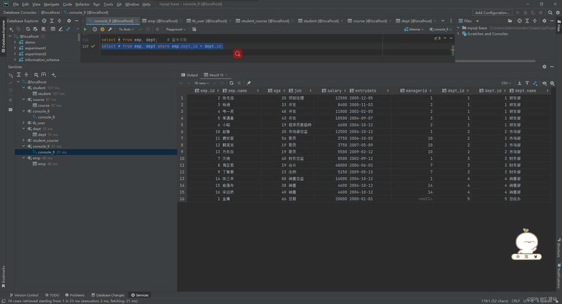Pin the Result 15 tab
This screenshot has width=562, height=304.
tap(248, 83)
